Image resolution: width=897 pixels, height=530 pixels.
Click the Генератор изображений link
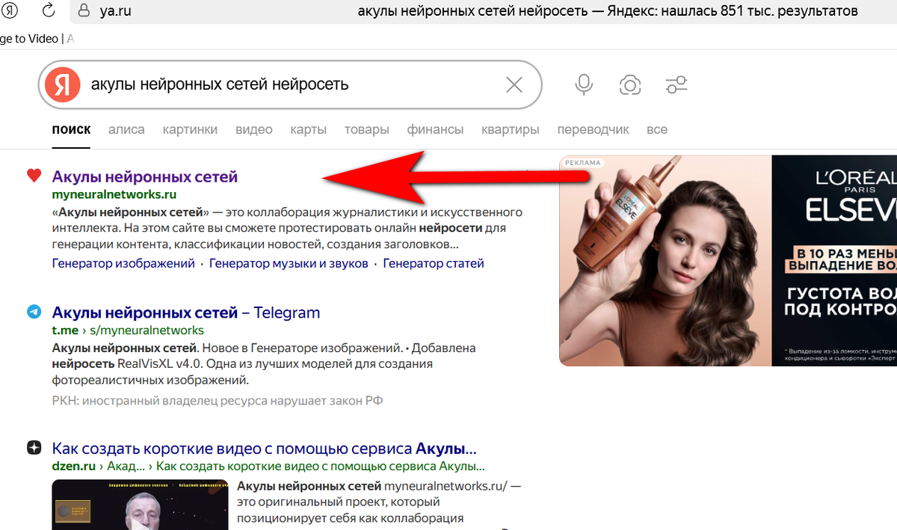(x=123, y=263)
